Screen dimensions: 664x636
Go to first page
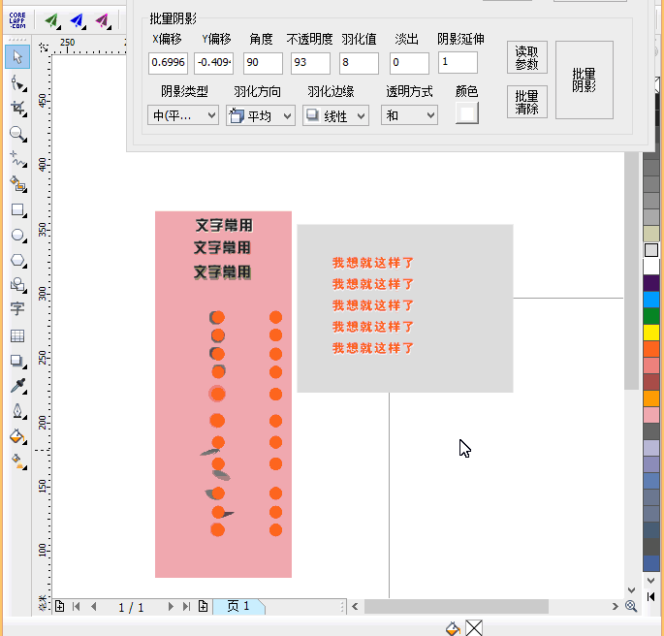[x=77, y=606]
